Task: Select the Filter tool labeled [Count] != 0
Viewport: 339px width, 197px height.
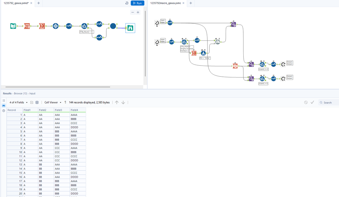Action: (x=262, y=64)
